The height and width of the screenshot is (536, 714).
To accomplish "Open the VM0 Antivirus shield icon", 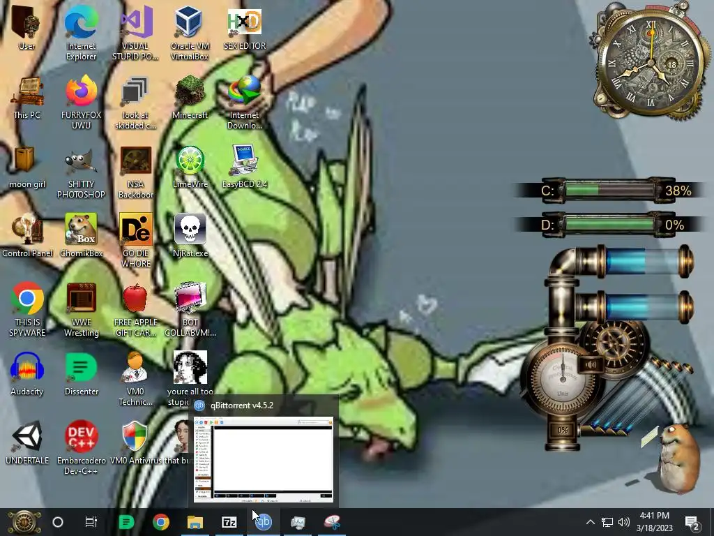I will [135, 443].
